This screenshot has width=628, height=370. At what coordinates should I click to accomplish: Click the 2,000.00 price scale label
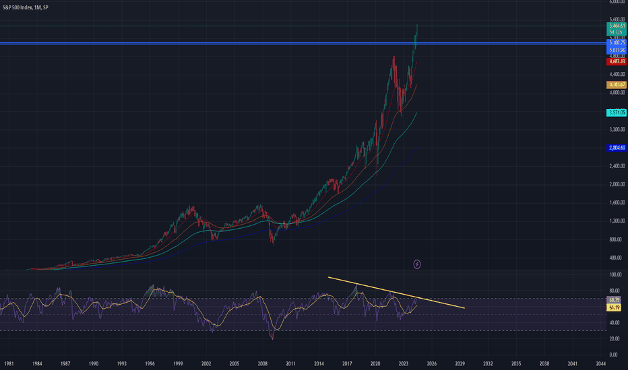(617, 184)
